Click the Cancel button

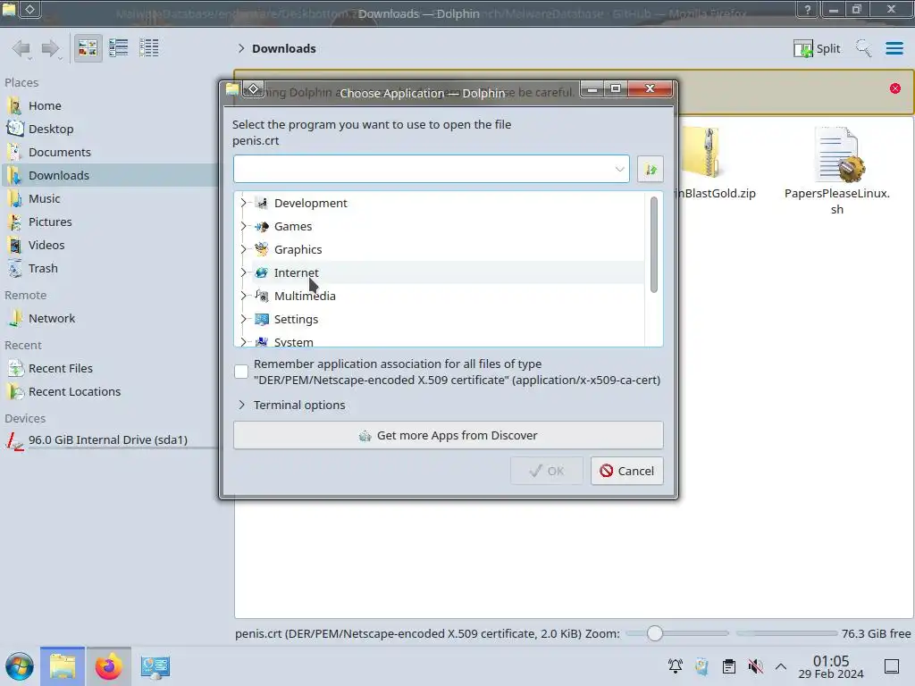[x=626, y=471]
